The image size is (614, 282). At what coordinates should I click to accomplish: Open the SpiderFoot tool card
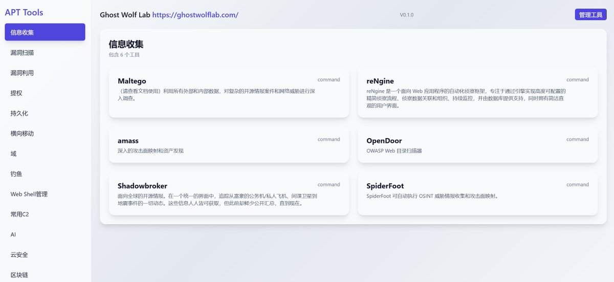pos(477,193)
